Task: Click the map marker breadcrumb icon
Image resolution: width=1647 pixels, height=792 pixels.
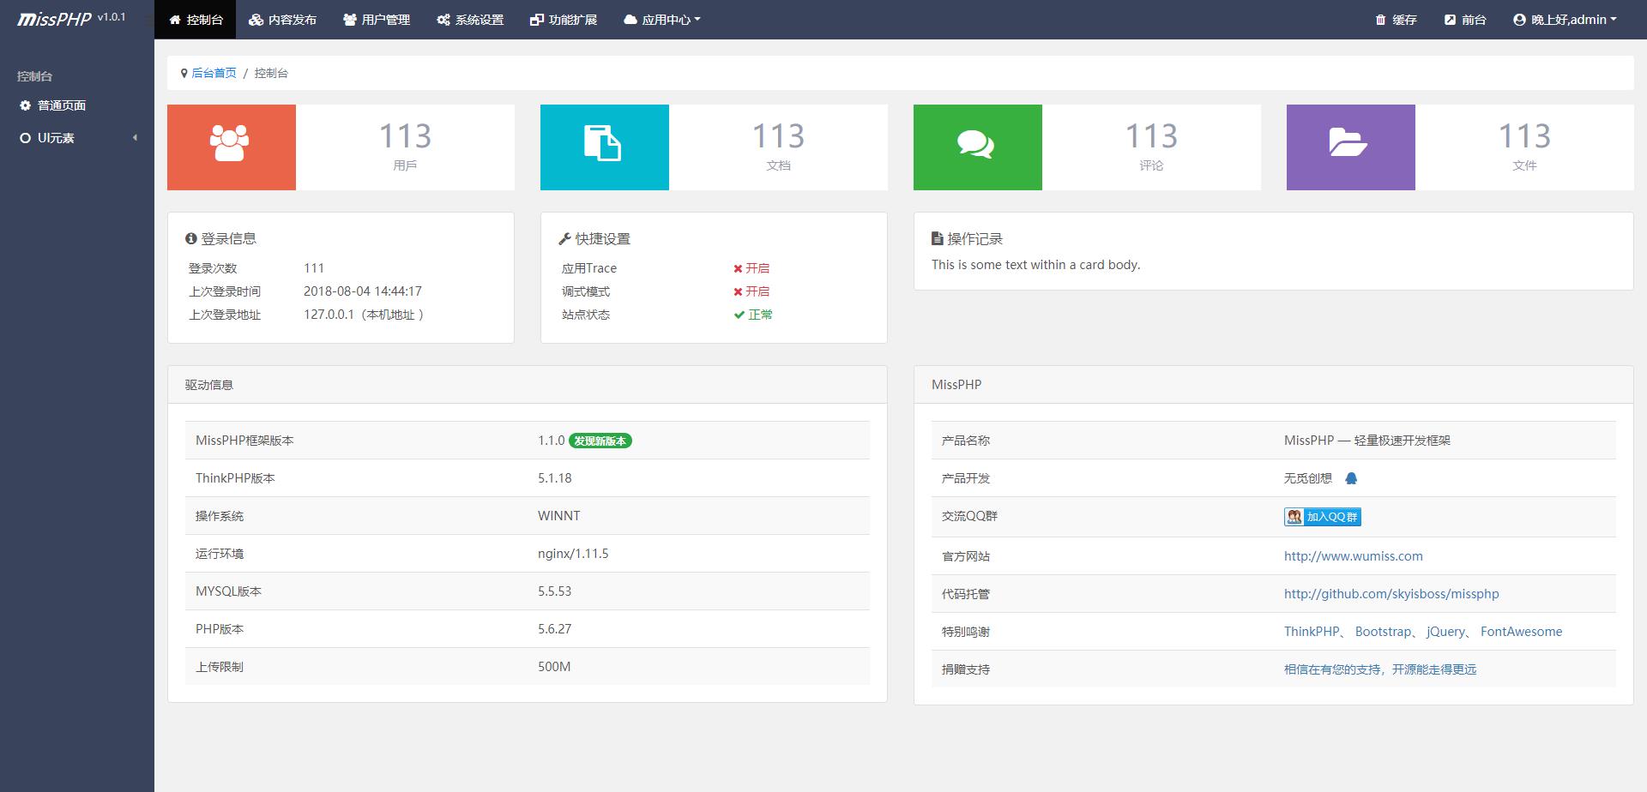Action: [x=184, y=74]
